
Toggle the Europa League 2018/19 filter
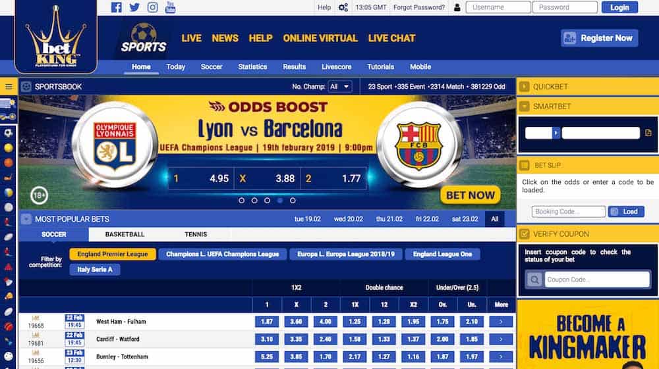(346, 254)
